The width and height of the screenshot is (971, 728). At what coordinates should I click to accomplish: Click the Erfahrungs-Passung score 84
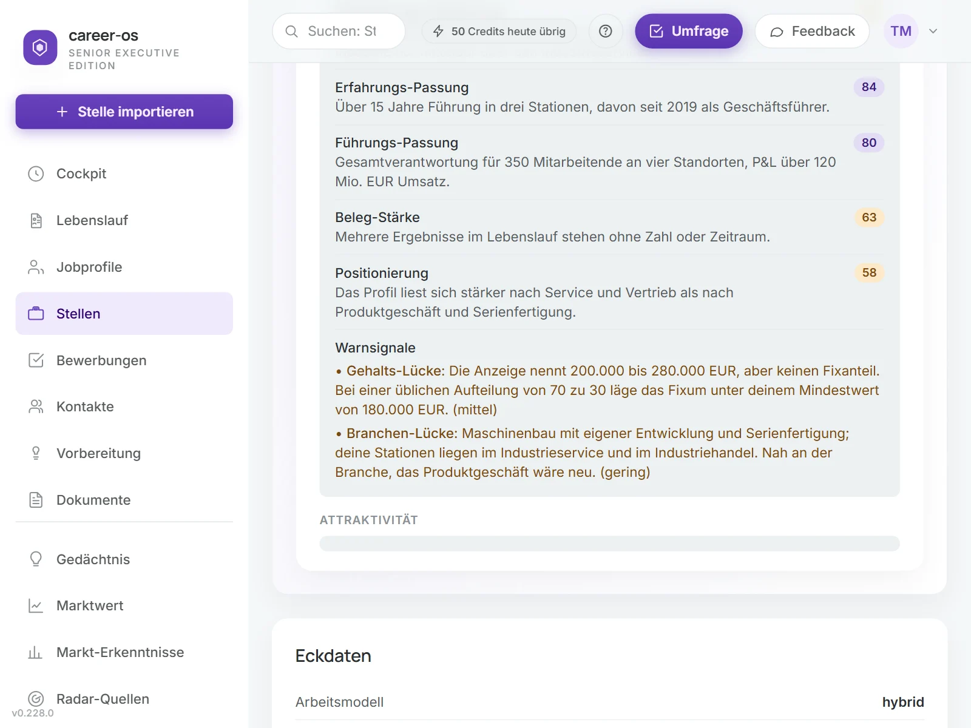869,87
